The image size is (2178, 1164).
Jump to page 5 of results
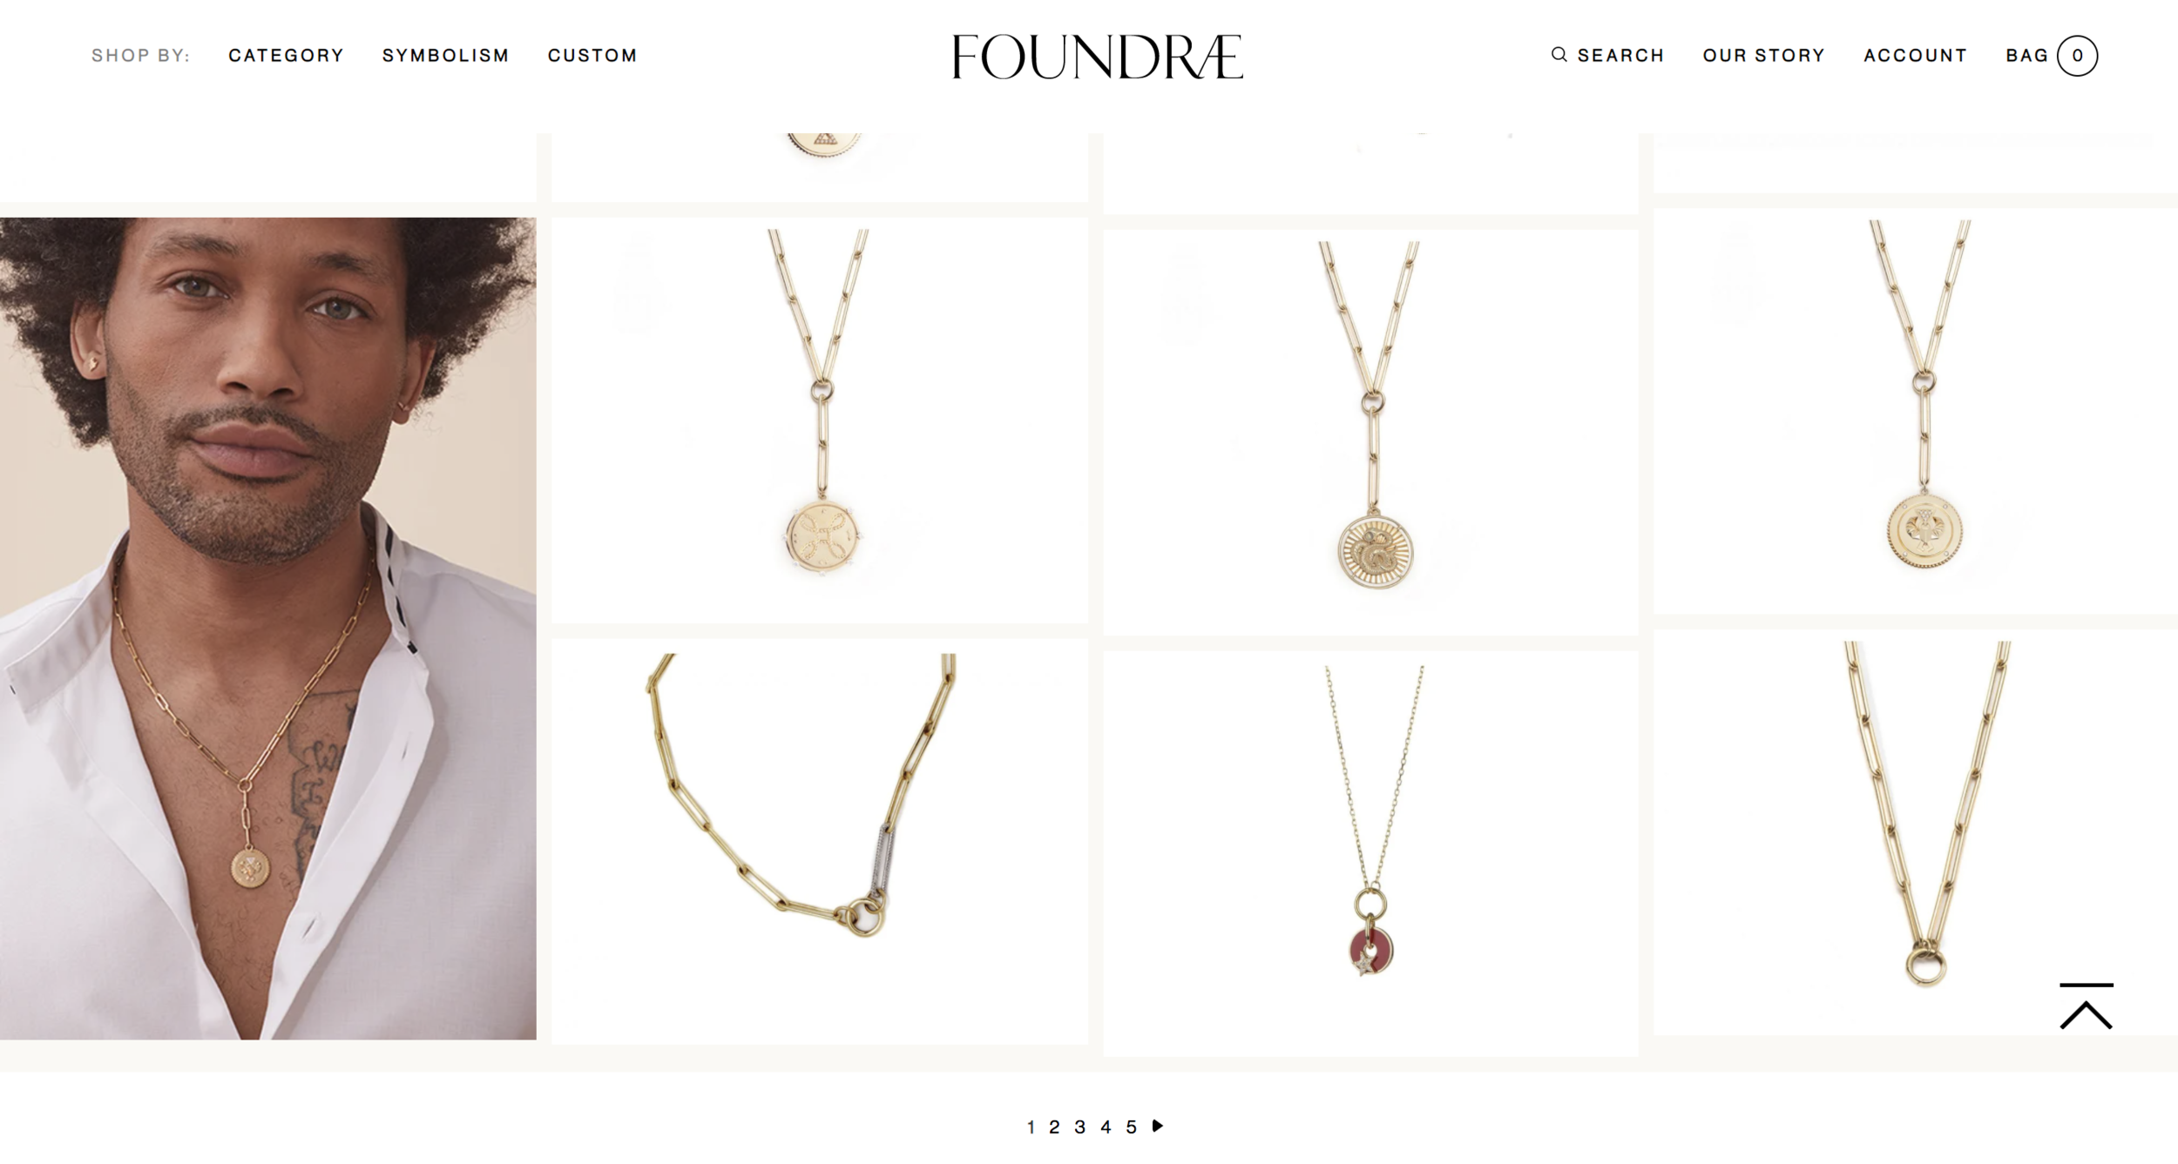[x=1131, y=1127]
